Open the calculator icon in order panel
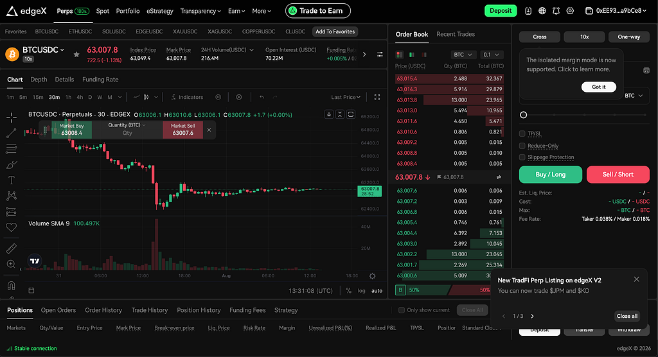Viewport: 658px width, 357px height. tap(646, 71)
